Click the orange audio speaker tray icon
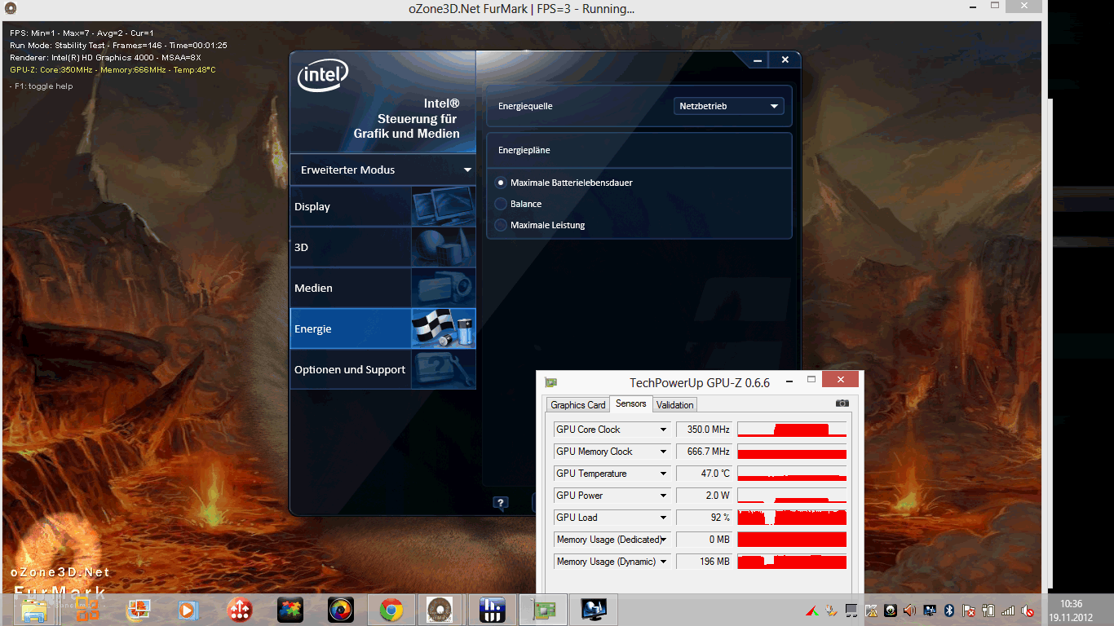The height and width of the screenshot is (626, 1114). coord(910,610)
